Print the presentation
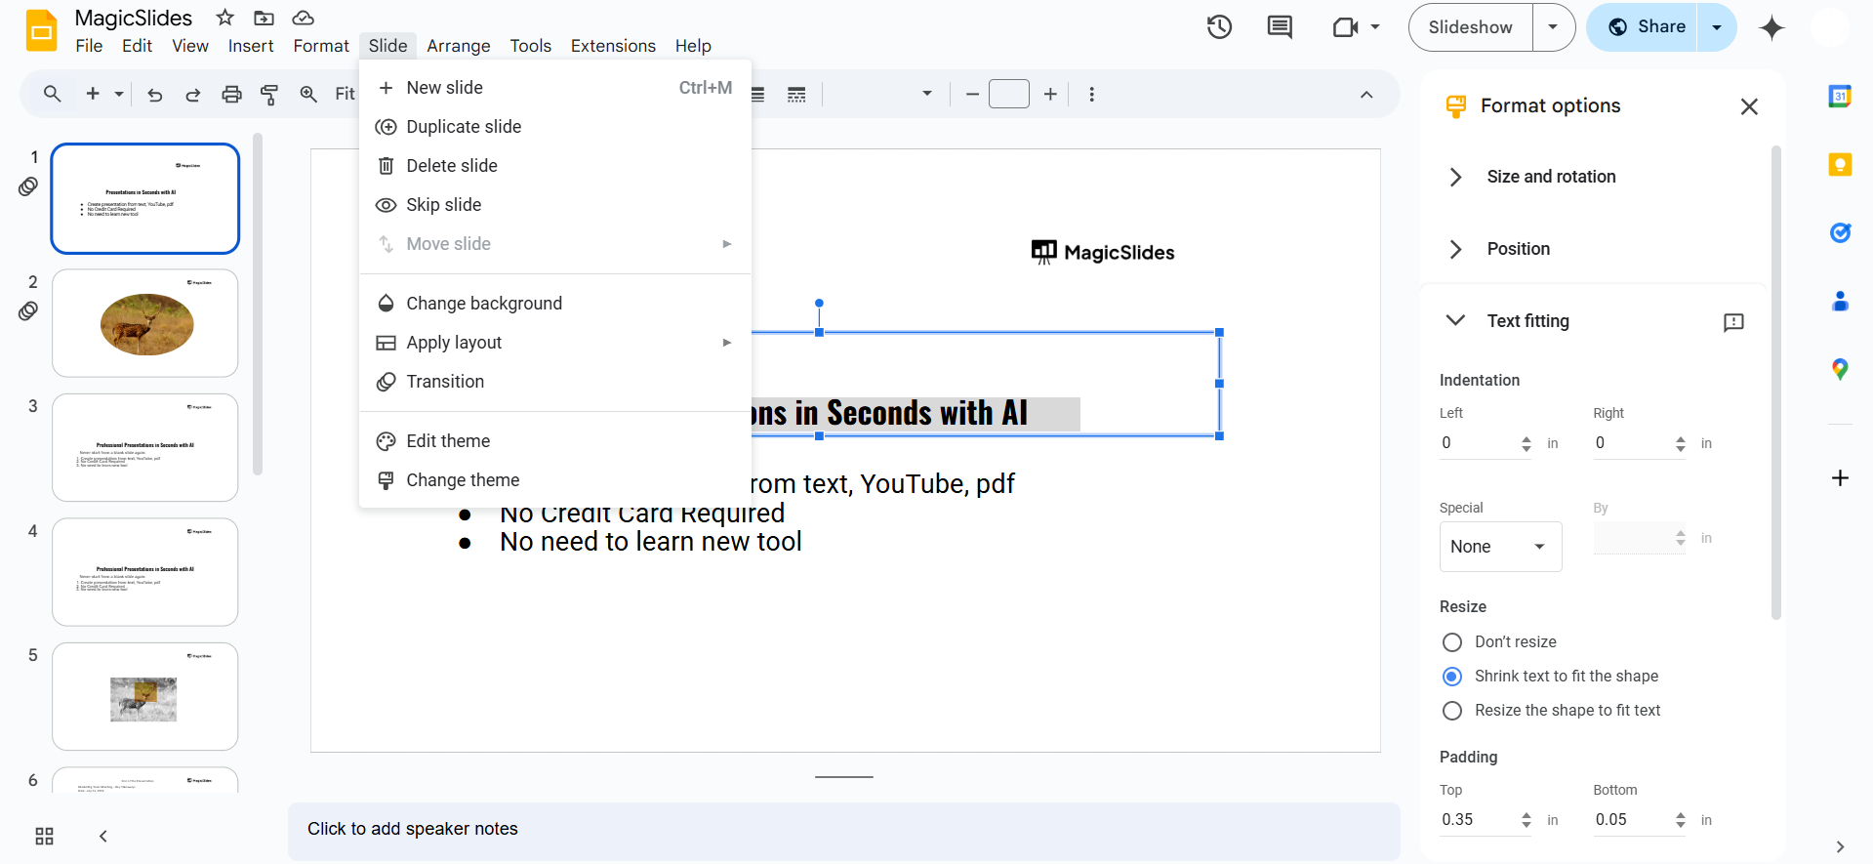 231,95
